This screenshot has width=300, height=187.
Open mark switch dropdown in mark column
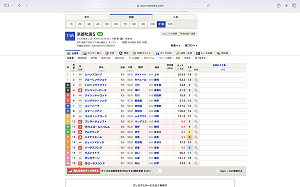[80, 69]
